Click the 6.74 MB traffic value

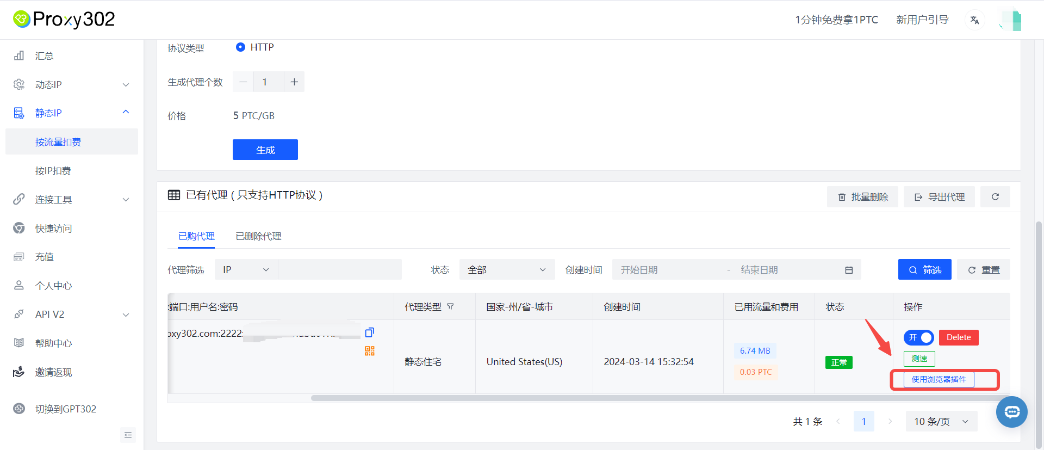tap(755, 350)
